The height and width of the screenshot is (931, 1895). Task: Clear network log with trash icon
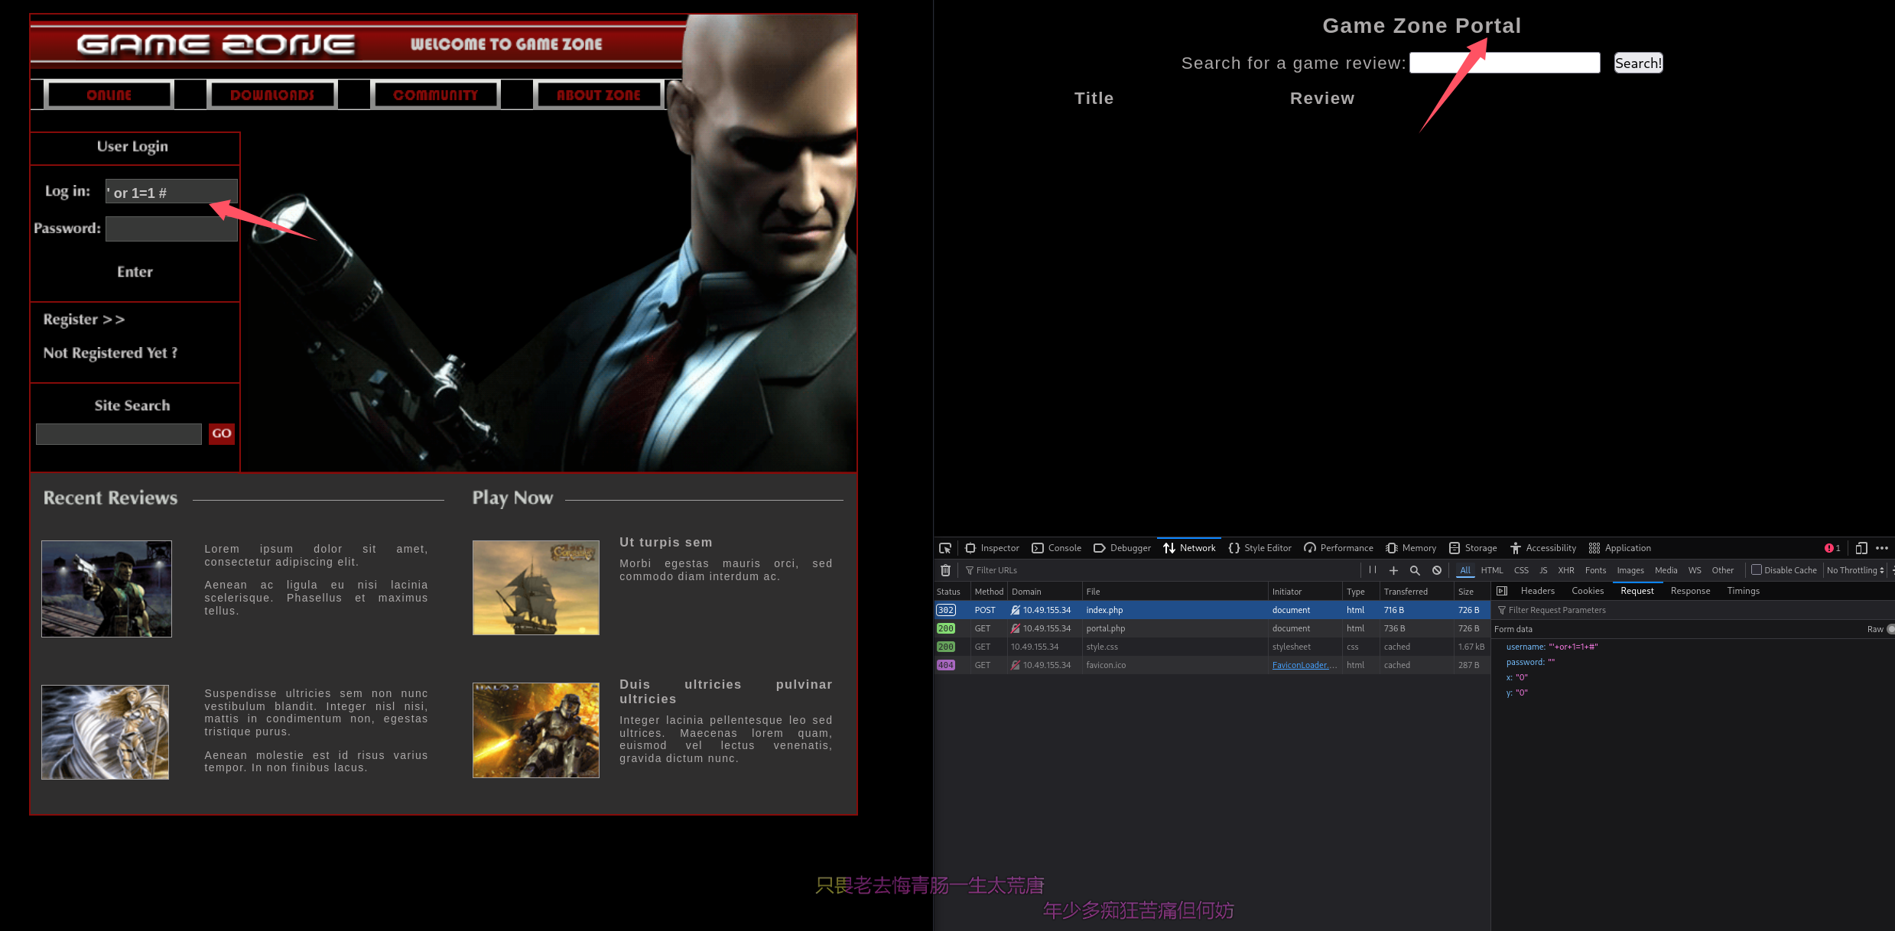click(945, 570)
